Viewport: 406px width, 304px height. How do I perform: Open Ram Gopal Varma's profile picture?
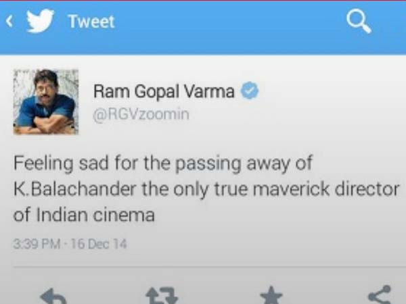[46, 102]
